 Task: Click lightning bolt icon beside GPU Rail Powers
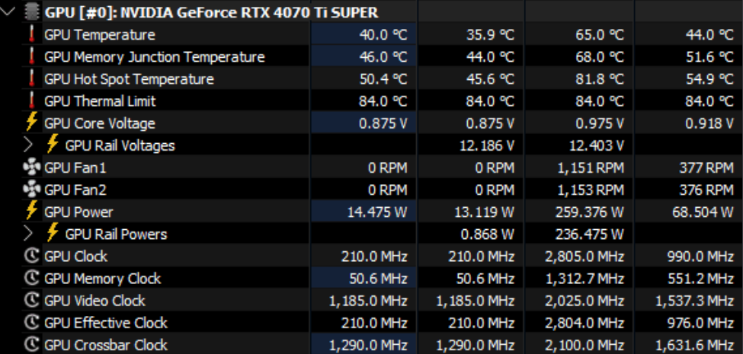pos(52,234)
